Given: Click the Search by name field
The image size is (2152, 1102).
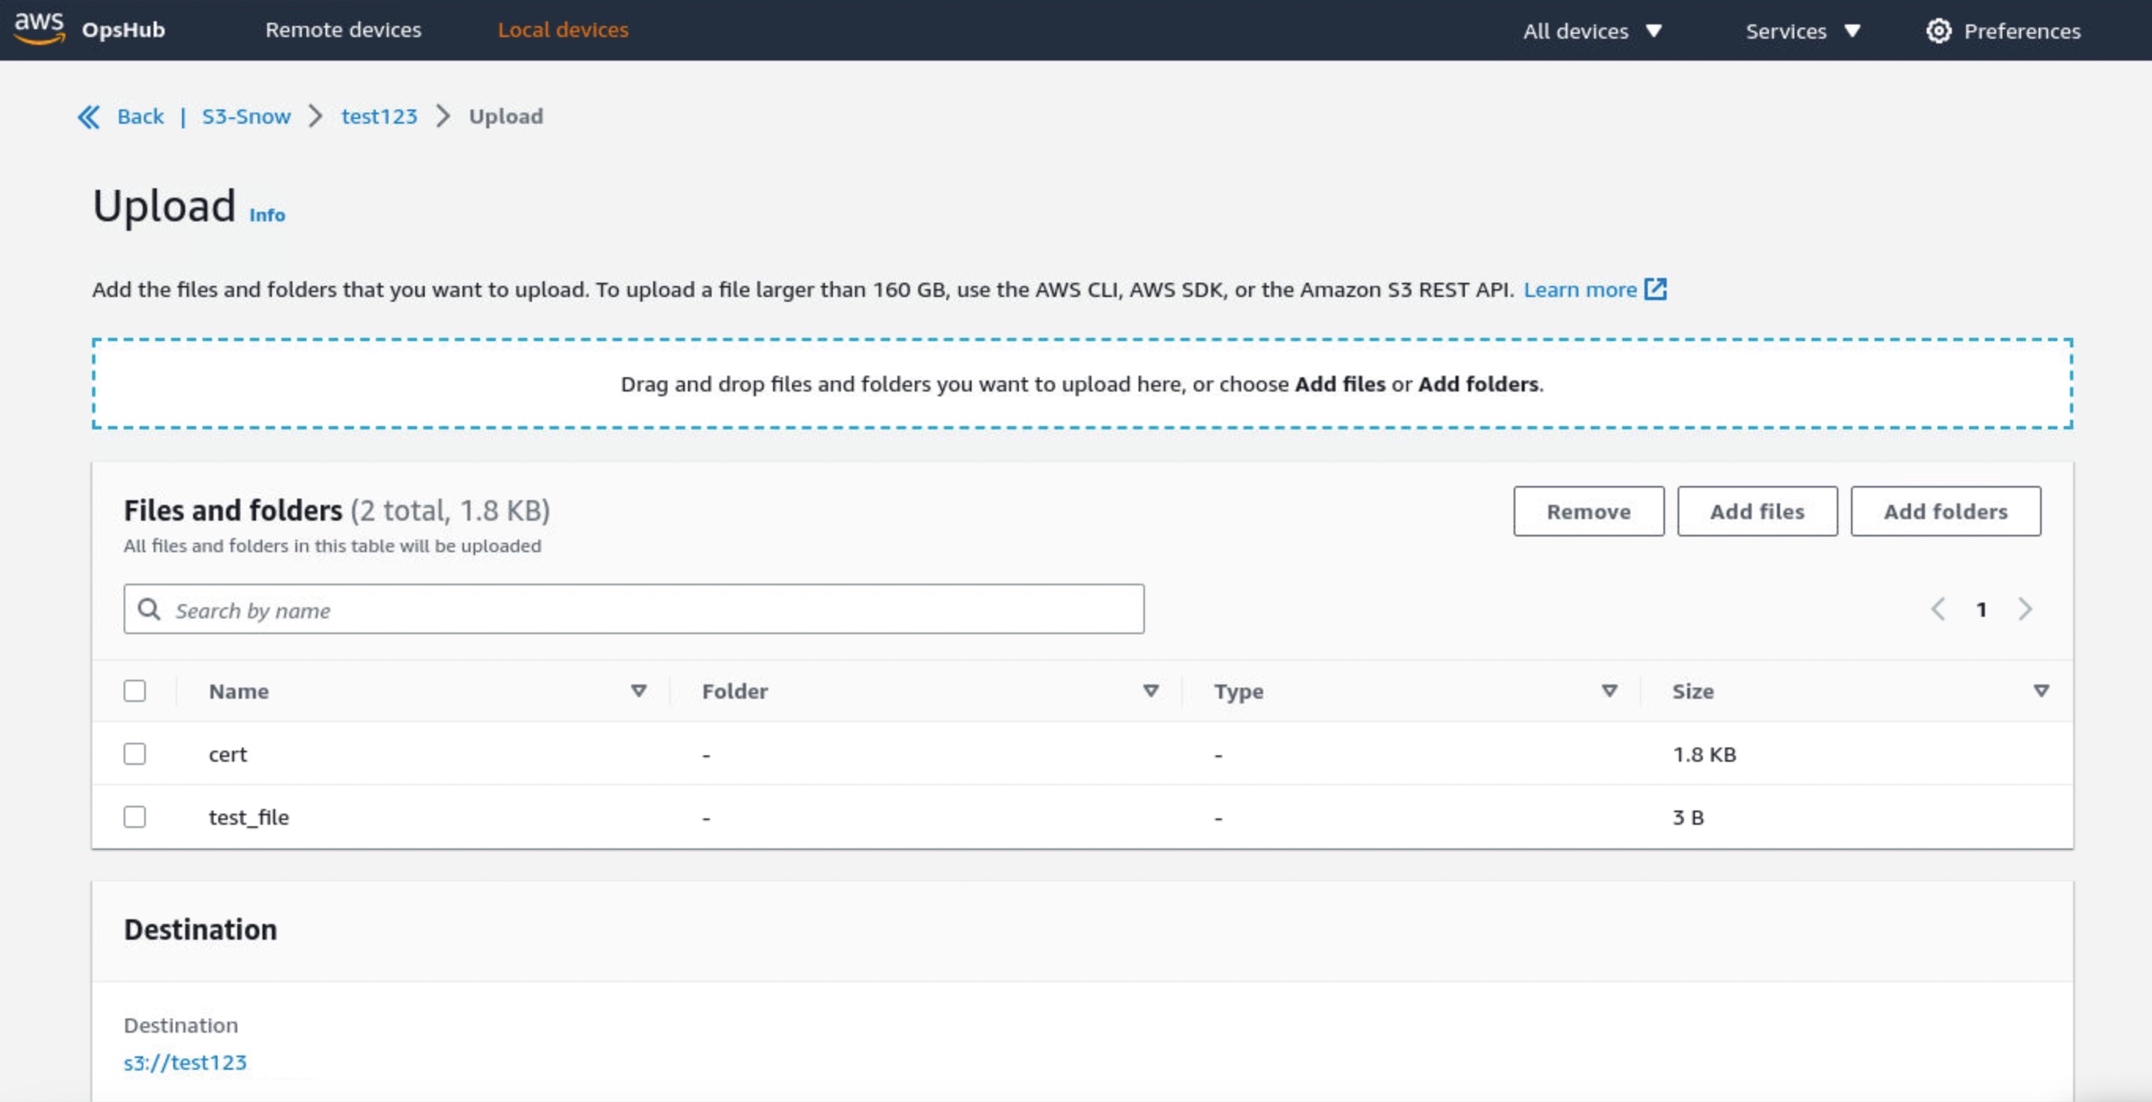Looking at the screenshot, I should [x=634, y=609].
